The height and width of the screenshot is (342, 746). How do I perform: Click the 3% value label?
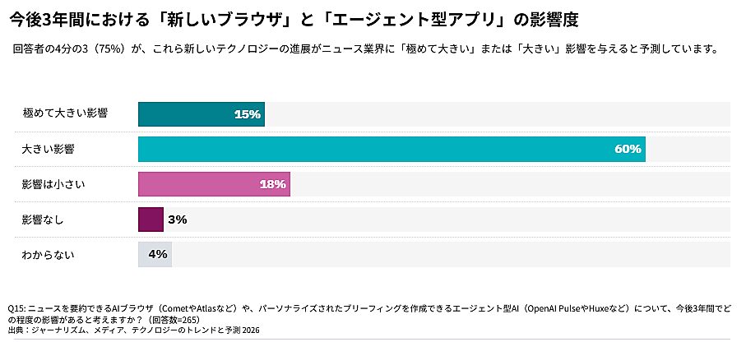coord(177,220)
